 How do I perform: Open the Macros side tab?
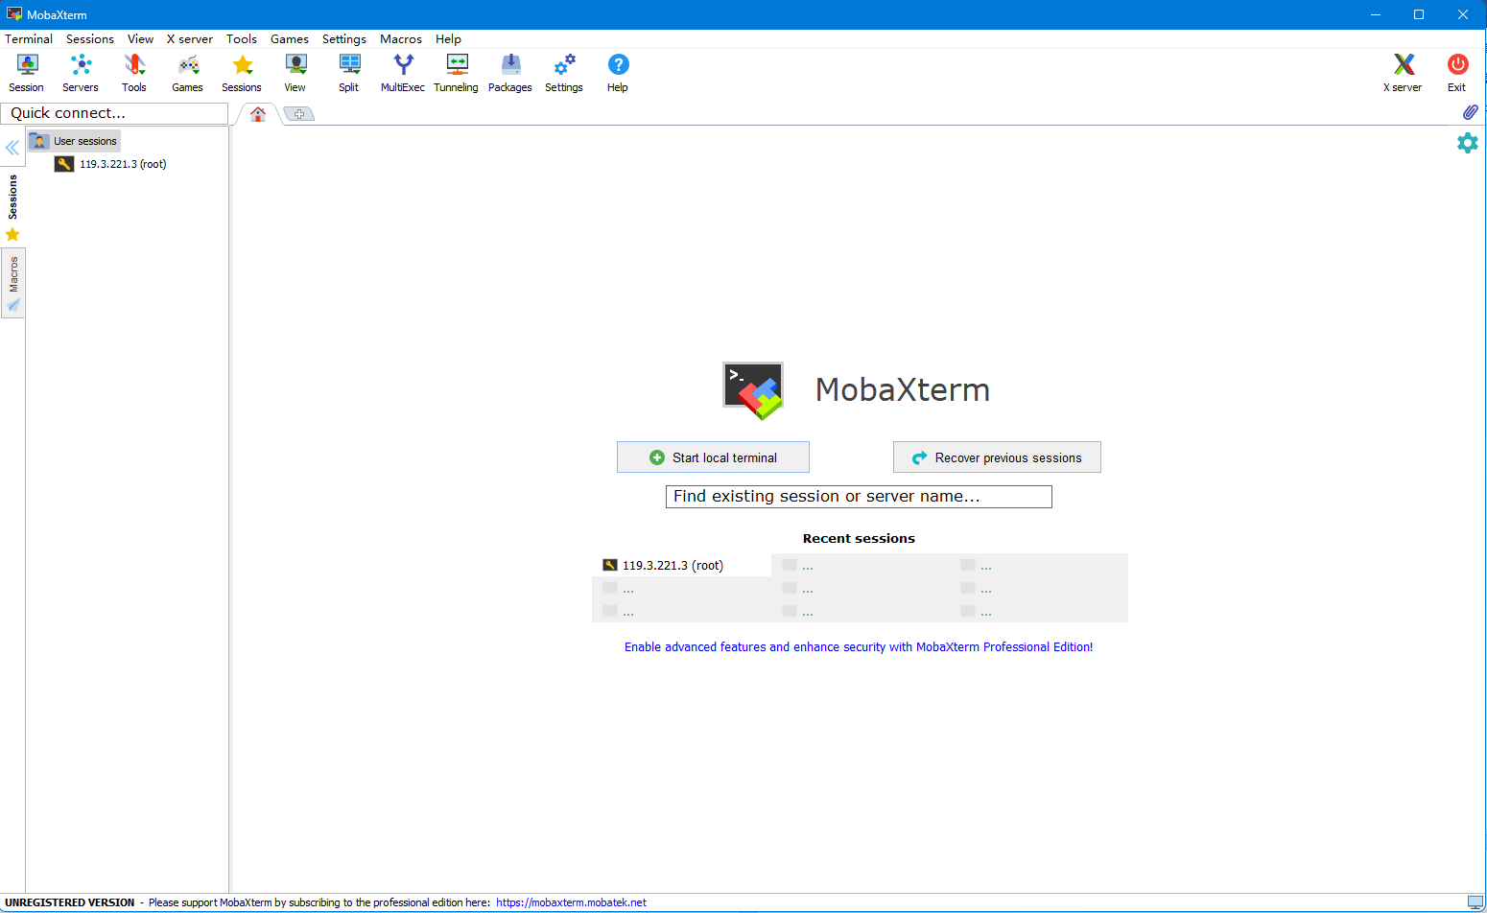[x=13, y=284]
